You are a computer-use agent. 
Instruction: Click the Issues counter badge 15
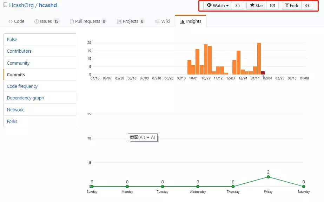pyautogui.click(x=56, y=21)
